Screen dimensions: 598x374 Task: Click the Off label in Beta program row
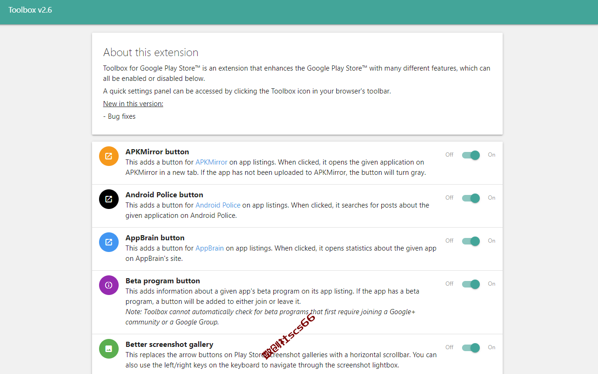click(x=449, y=284)
